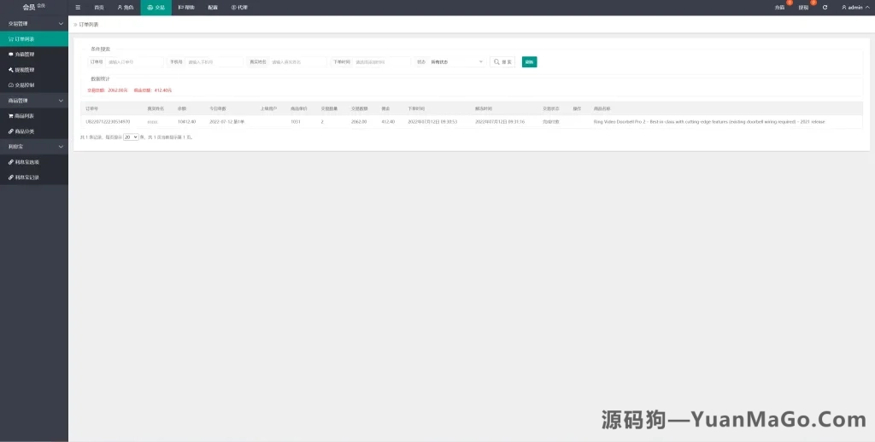
Task: Click the 订单号 column header
Action: click(x=91, y=108)
